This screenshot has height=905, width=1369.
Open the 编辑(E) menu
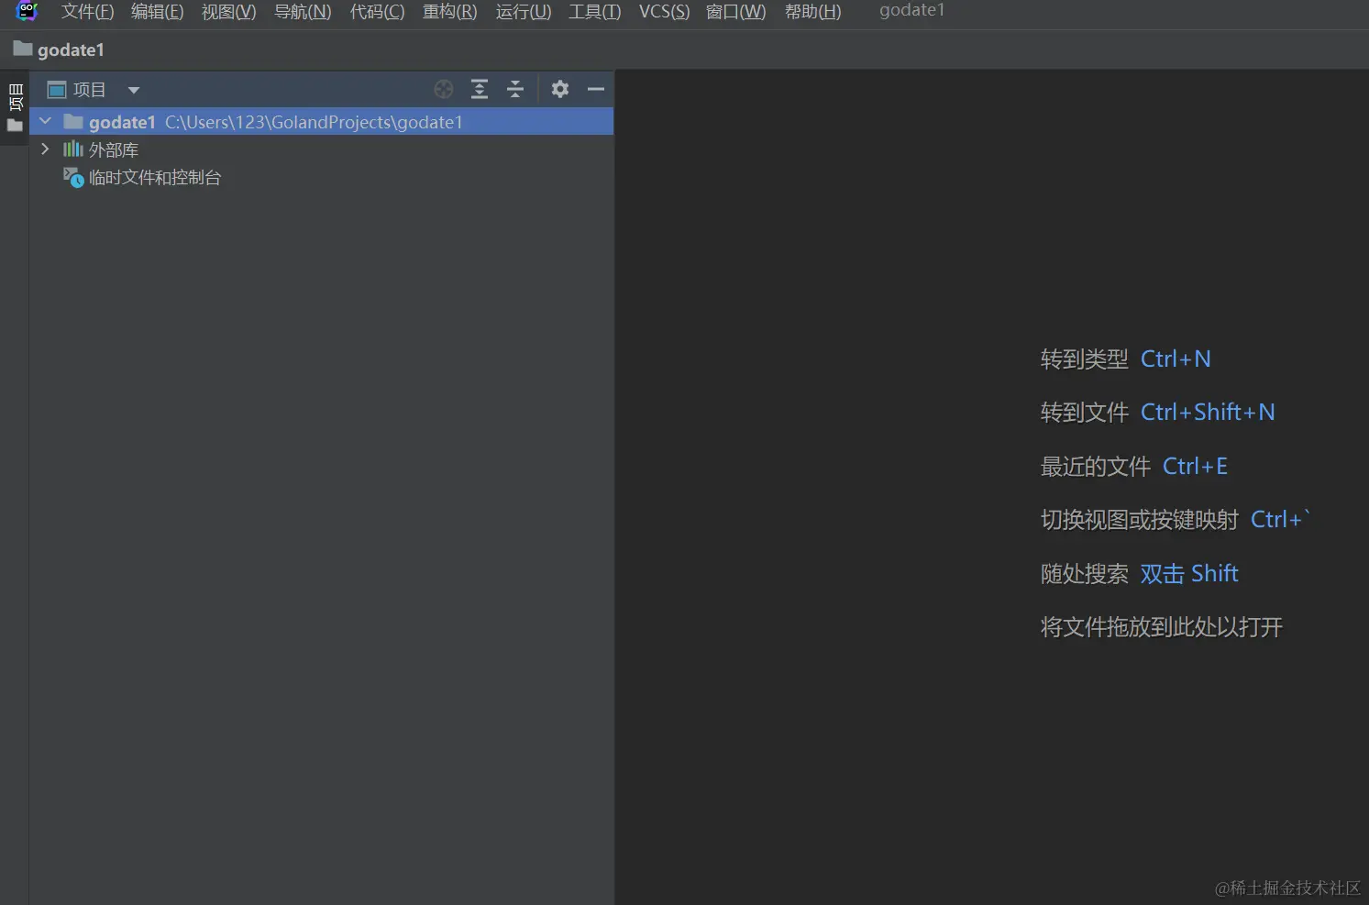click(x=158, y=12)
